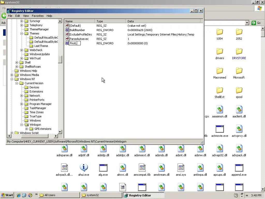Launch Internet Explorer from Quick Launch
Image resolution: width=265 pixels, height=199 pixels.
pos(18,195)
